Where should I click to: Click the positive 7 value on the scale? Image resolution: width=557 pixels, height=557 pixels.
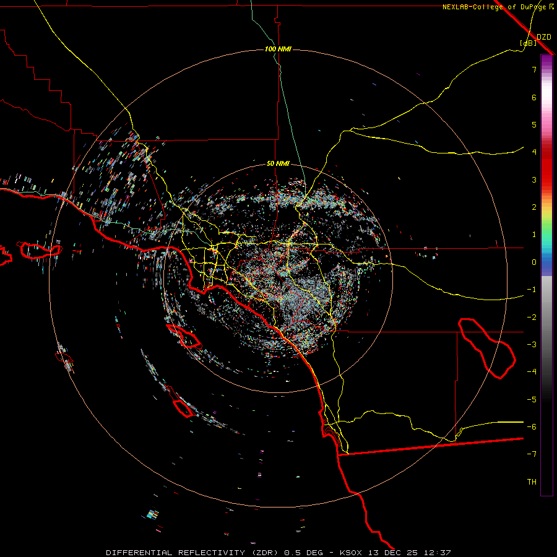[x=534, y=69]
